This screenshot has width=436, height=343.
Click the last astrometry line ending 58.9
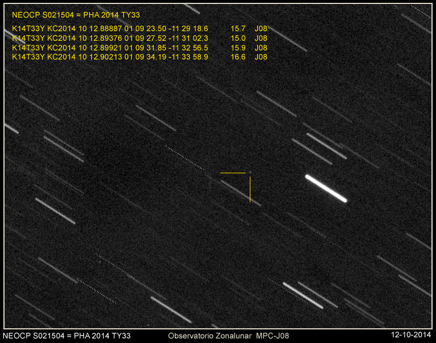pos(110,57)
